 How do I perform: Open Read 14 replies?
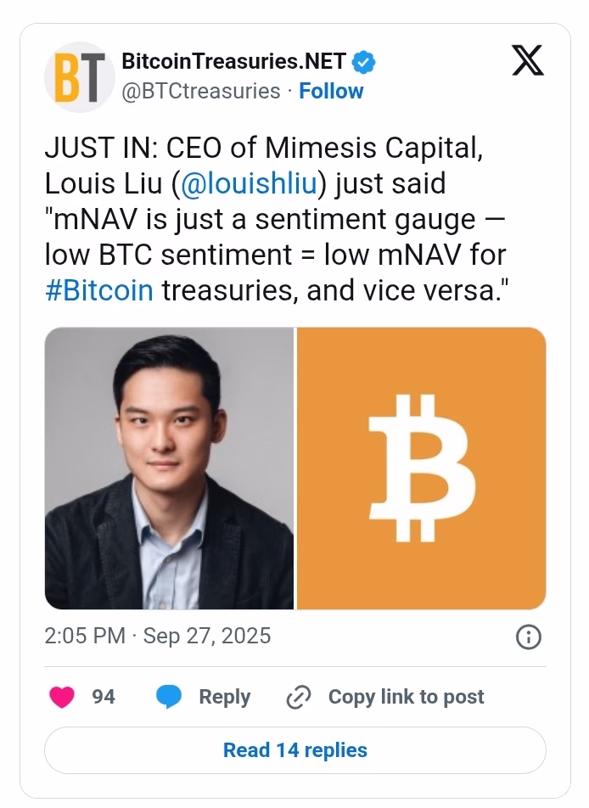click(x=294, y=750)
